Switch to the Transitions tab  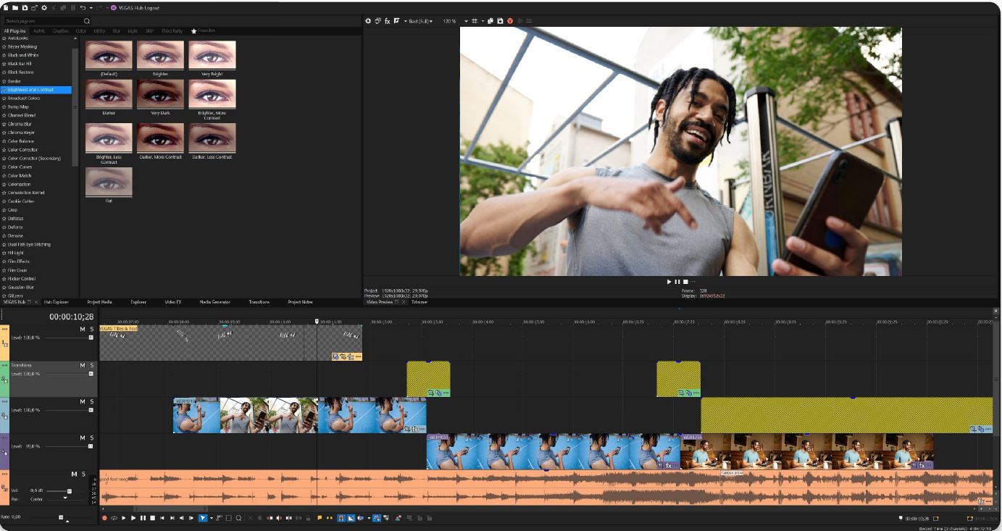[259, 302]
